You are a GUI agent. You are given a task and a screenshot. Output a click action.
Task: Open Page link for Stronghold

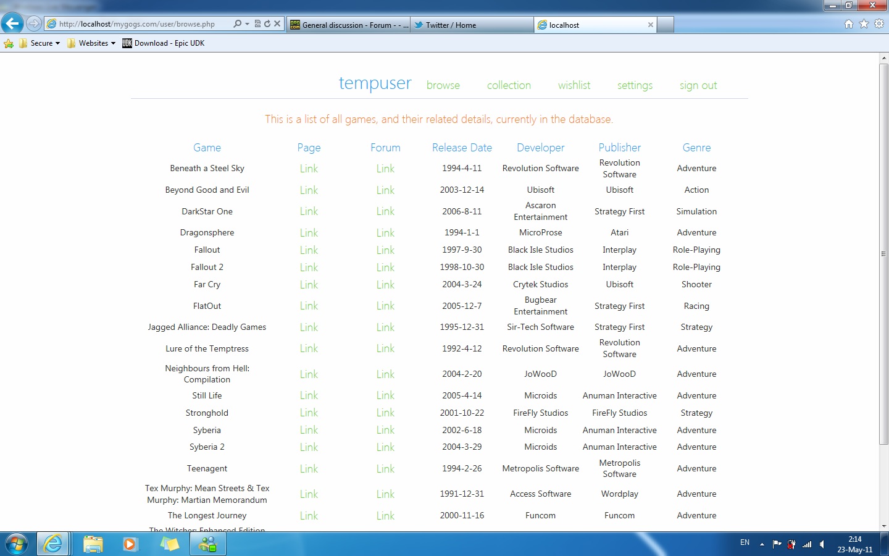point(309,413)
